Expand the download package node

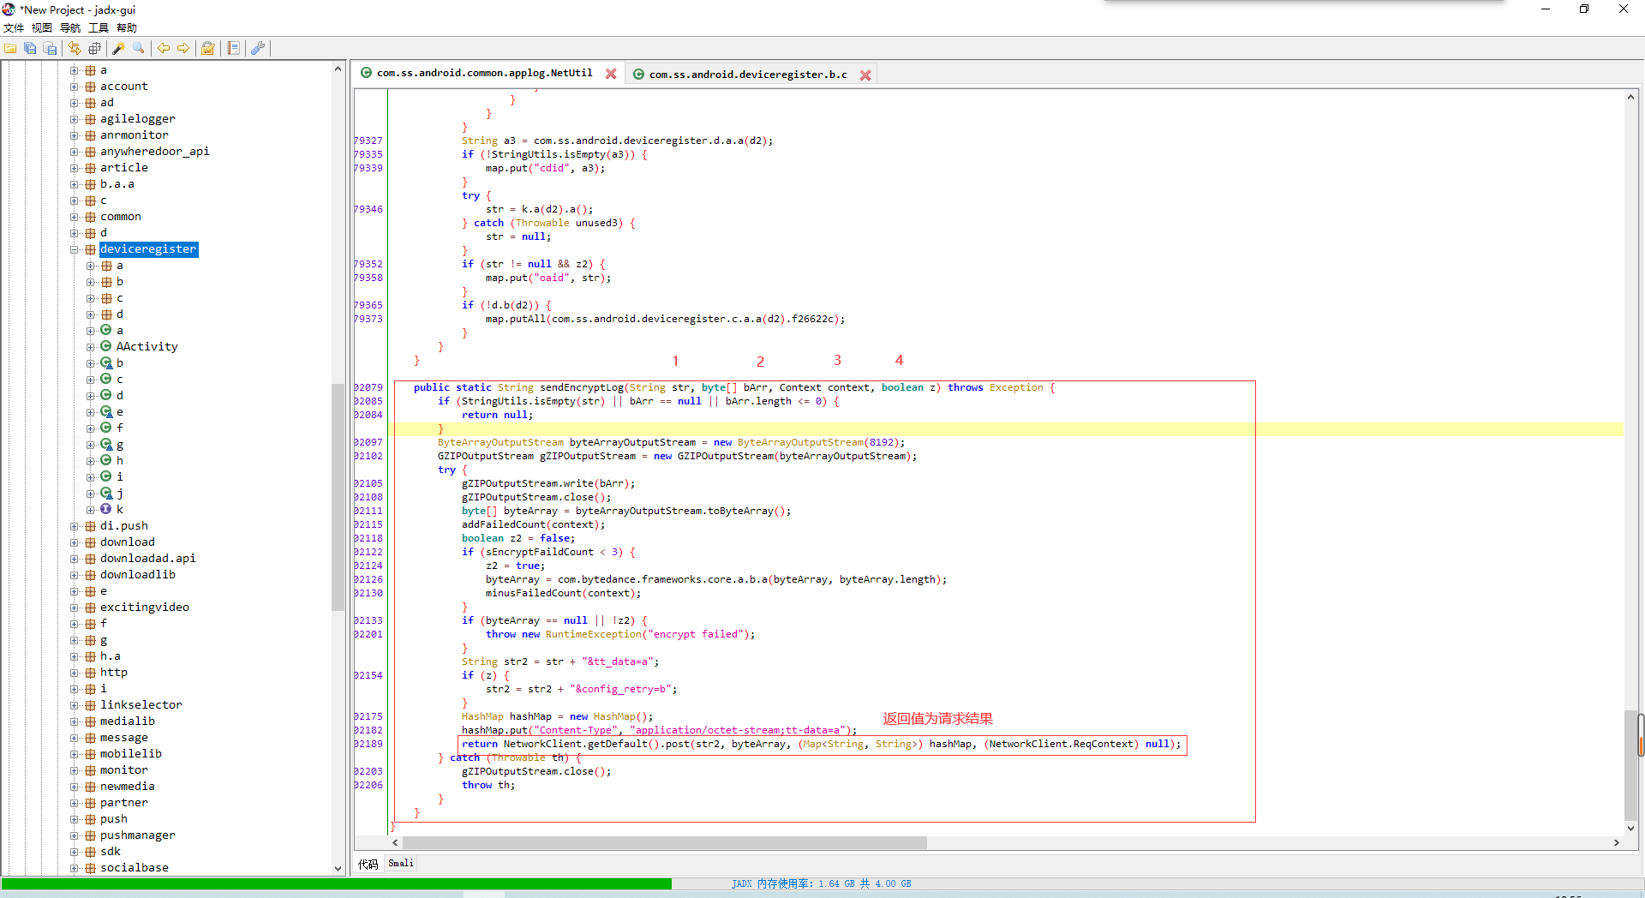pyautogui.click(x=75, y=542)
